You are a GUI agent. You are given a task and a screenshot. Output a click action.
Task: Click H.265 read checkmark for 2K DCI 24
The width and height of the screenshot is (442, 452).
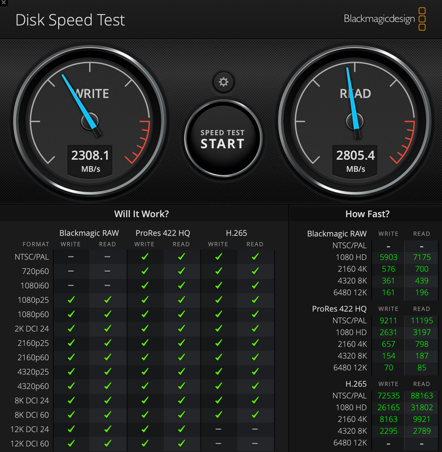(255, 328)
